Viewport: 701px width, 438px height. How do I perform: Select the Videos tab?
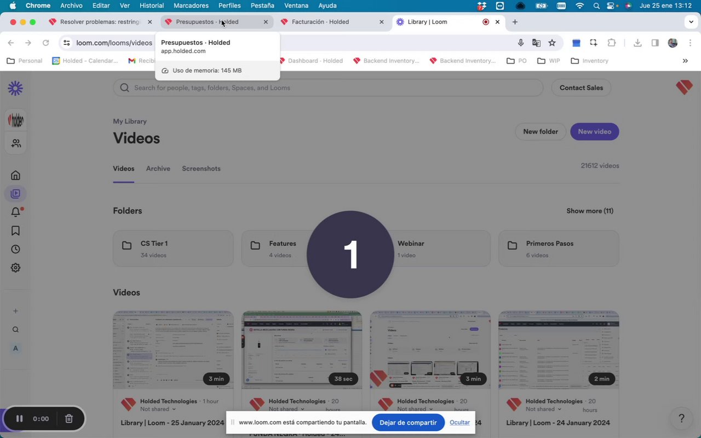click(124, 169)
